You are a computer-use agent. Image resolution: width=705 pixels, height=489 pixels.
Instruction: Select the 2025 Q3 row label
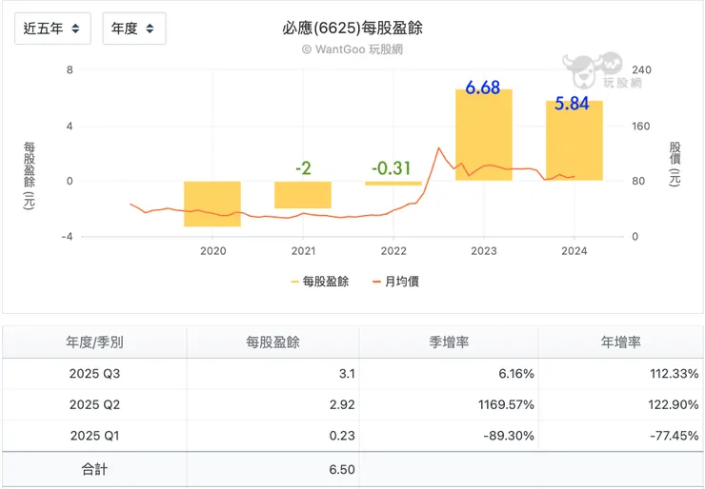pyautogui.click(x=94, y=374)
